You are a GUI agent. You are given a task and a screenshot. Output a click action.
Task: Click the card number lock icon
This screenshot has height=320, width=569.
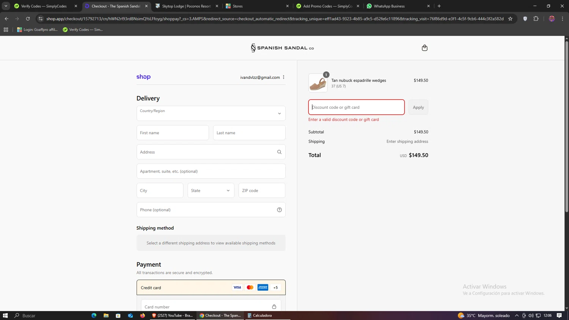point(274,307)
